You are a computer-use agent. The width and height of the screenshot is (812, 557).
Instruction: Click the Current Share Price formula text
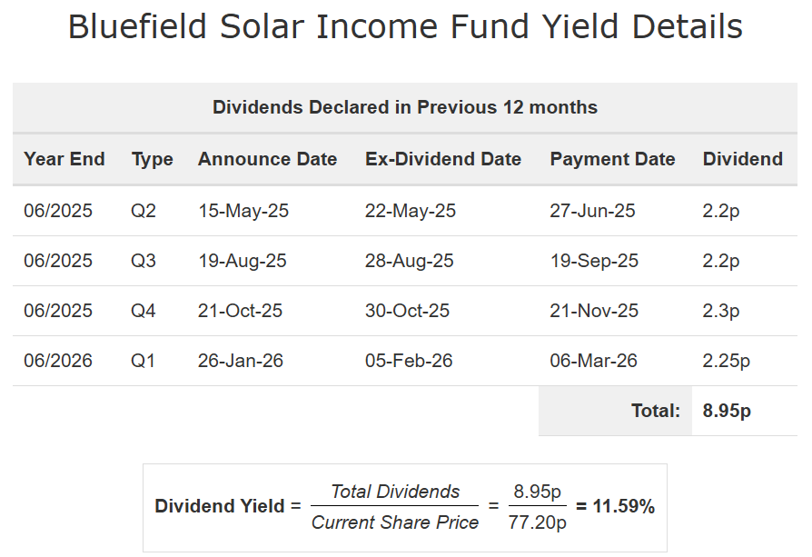pyautogui.click(x=395, y=522)
